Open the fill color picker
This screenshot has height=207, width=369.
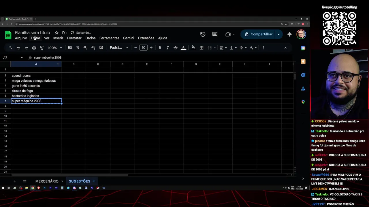[x=193, y=48]
